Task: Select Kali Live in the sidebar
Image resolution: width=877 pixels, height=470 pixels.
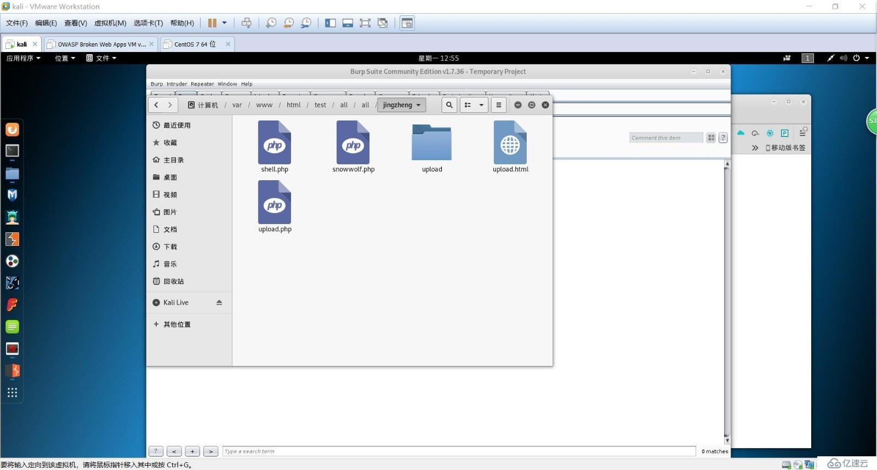Action: pyautogui.click(x=189, y=302)
